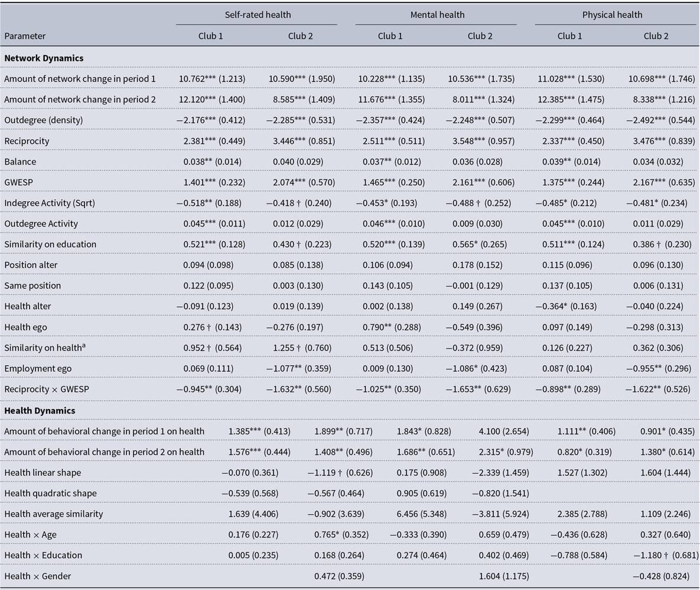Viewport: 700px width, 590px height.
Task: Select the 'Health average similarity' row label
Action: [x=54, y=514]
